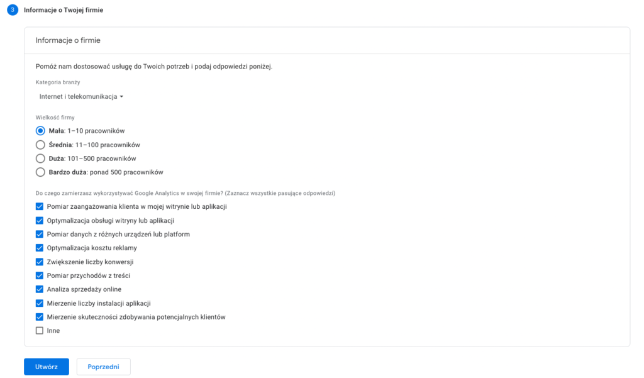The image size is (644, 378).
Task: Click the dropdown arrow beside Internet i telekomunikacja
Action: tap(121, 97)
